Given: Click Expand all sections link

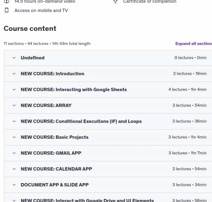Looking at the screenshot, I should coord(194,43).
